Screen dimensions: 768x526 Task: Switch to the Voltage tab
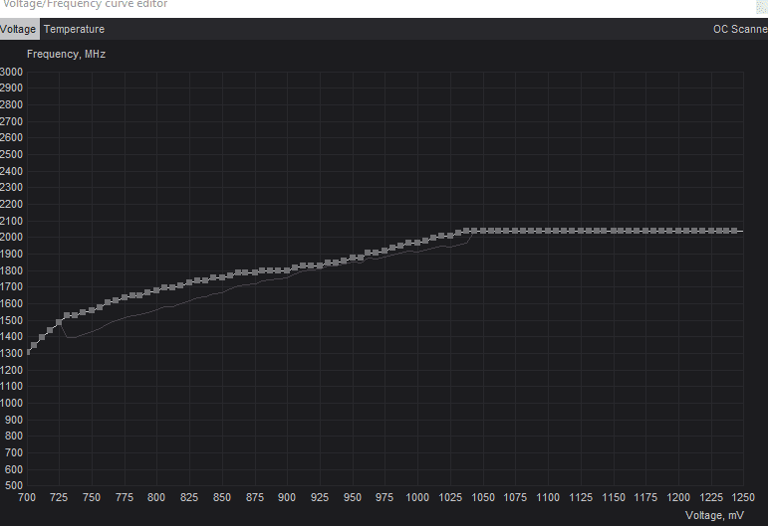tap(19, 29)
